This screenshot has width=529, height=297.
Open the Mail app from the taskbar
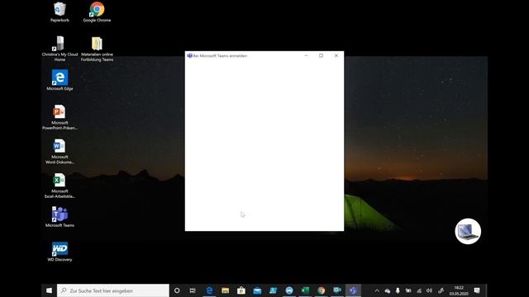[257, 290]
